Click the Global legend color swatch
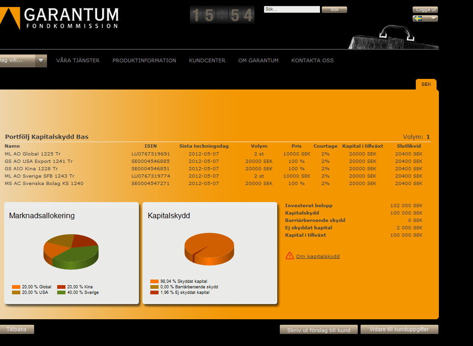Image resolution: width=473 pixels, height=346 pixels. coord(16,287)
